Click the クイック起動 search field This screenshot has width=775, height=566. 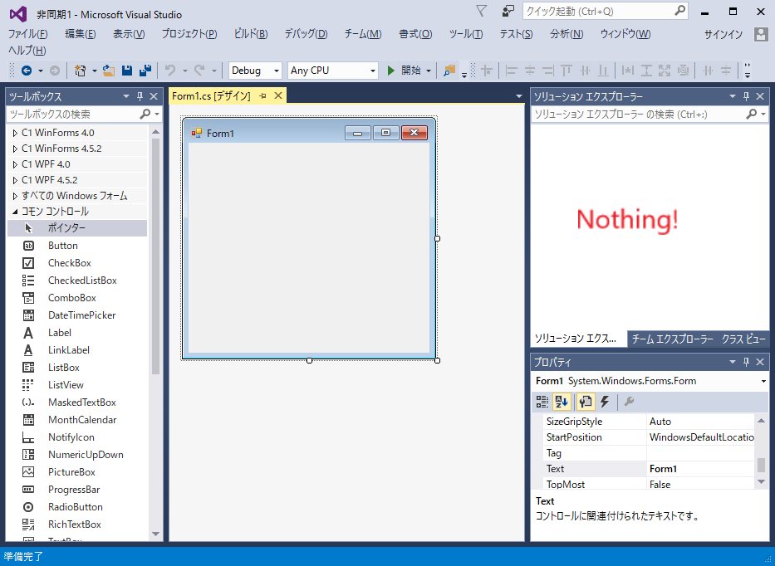click(605, 11)
